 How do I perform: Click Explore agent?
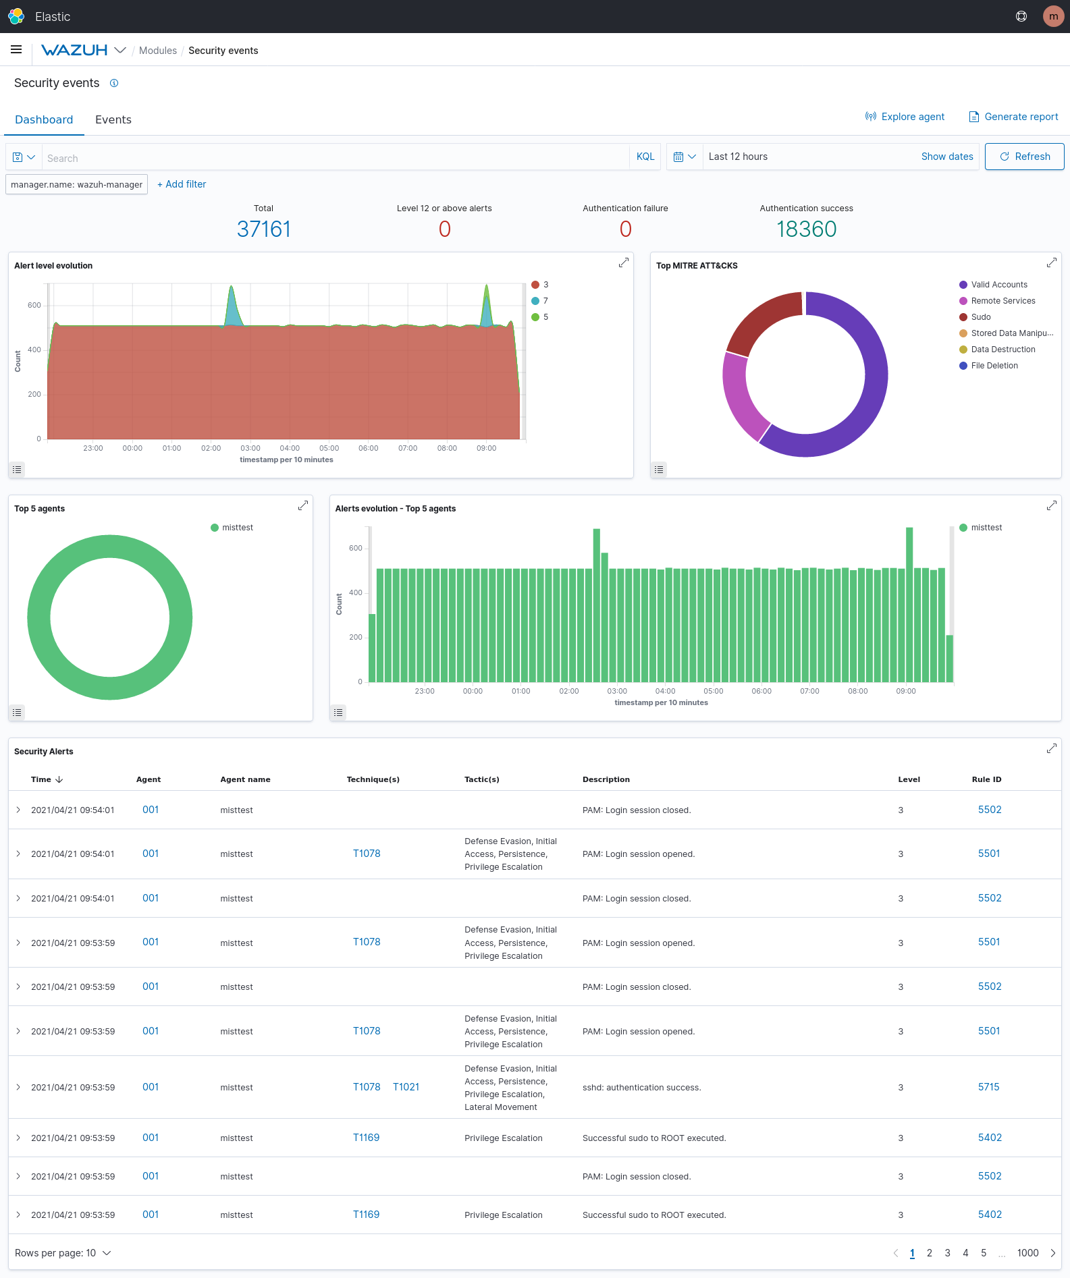[905, 117]
